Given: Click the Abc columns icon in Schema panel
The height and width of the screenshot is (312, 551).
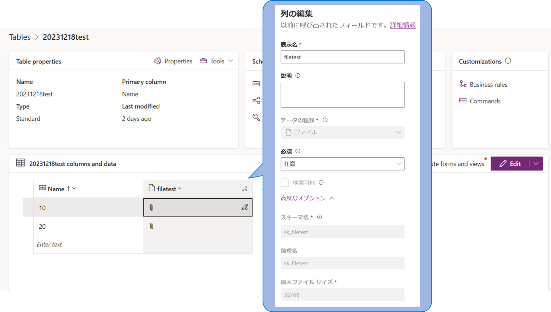Looking at the screenshot, I should click(x=256, y=84).
